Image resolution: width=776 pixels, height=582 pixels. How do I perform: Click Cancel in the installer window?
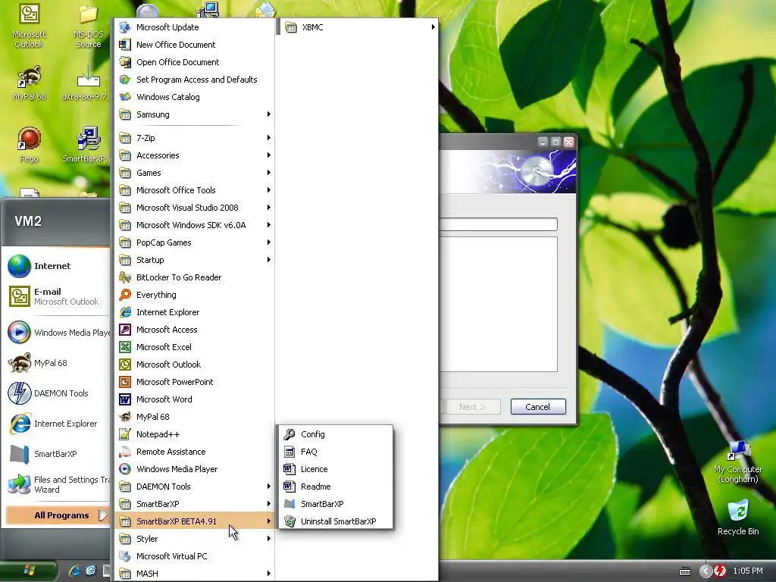click(x=538, y=407)
